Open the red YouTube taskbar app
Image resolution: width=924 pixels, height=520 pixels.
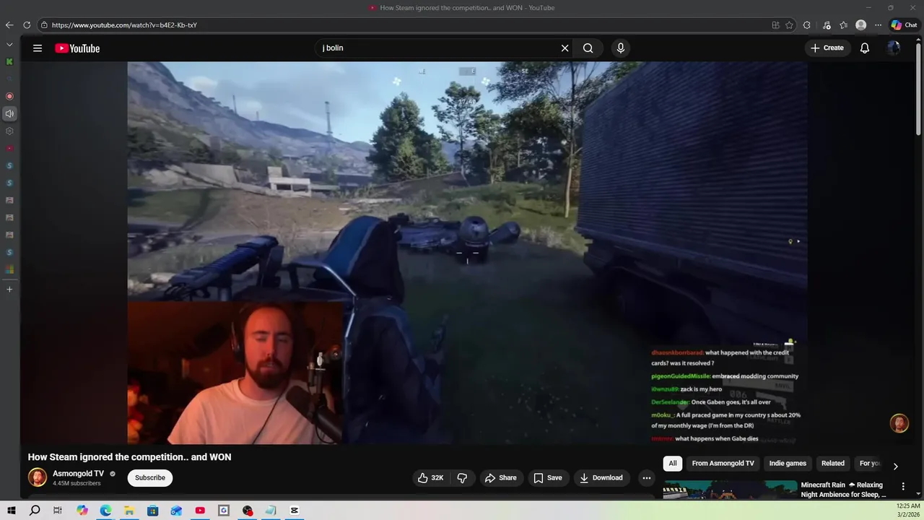tap(200, 511)
